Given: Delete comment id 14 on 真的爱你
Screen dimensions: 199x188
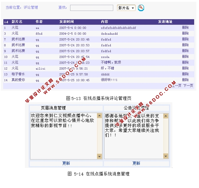Looking at the screenshot, I should pos(185,80).
